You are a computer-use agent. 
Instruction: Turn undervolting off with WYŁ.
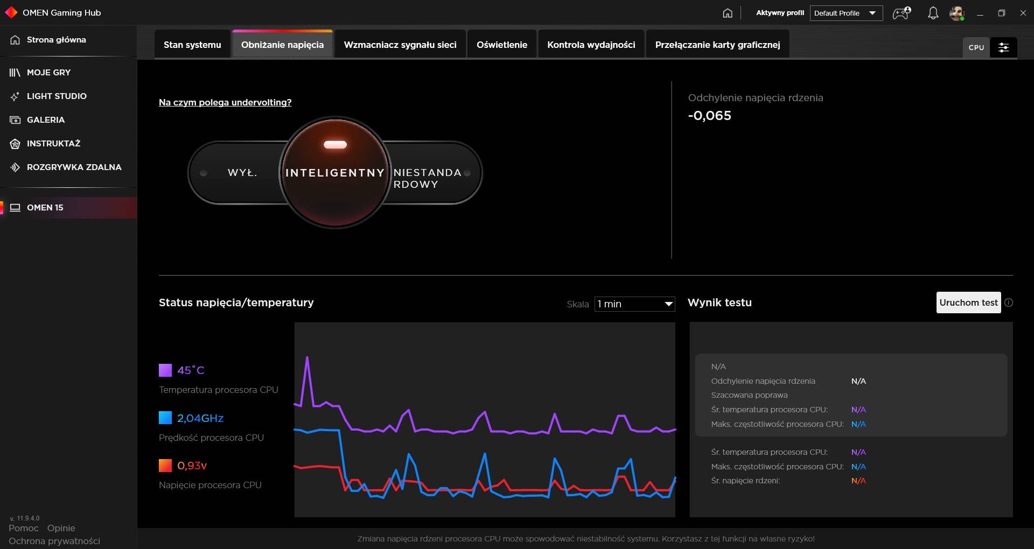click(242, 173)
